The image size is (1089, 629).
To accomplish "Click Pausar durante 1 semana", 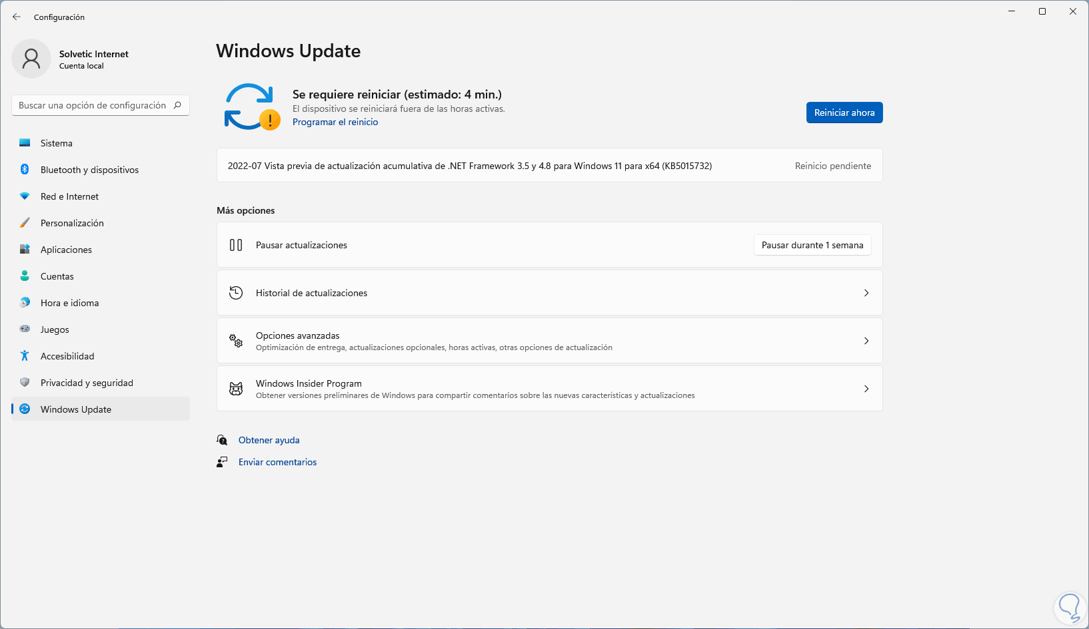I will pyautogui.click(x=812, y=245).
